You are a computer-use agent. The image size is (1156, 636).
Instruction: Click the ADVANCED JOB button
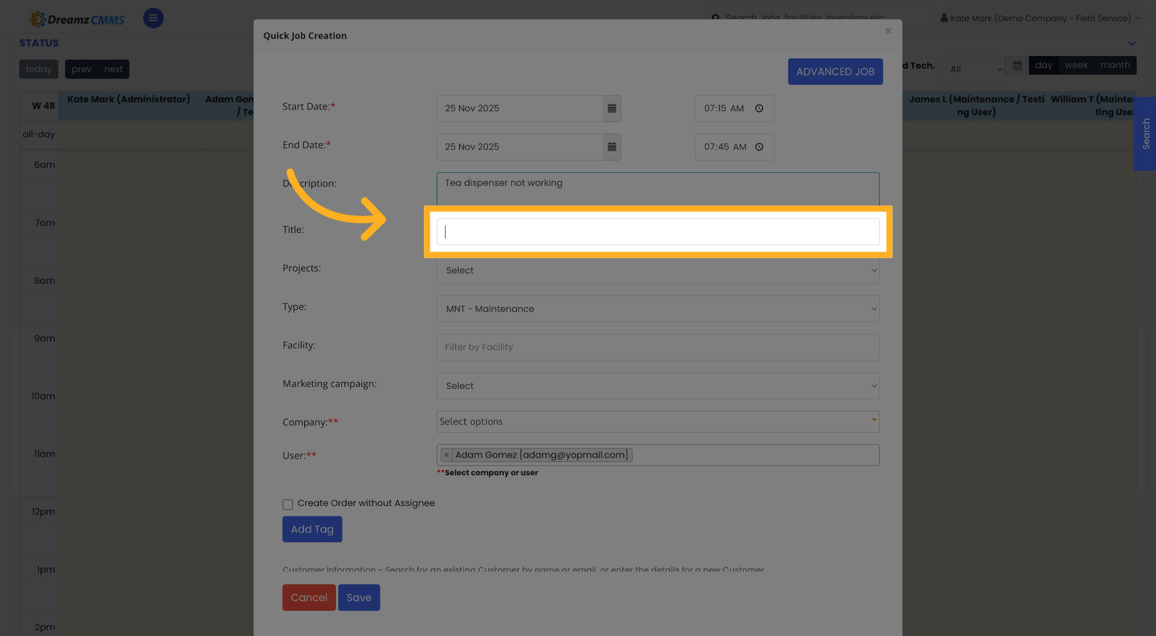pyautogui.click(x=835, y=71)
